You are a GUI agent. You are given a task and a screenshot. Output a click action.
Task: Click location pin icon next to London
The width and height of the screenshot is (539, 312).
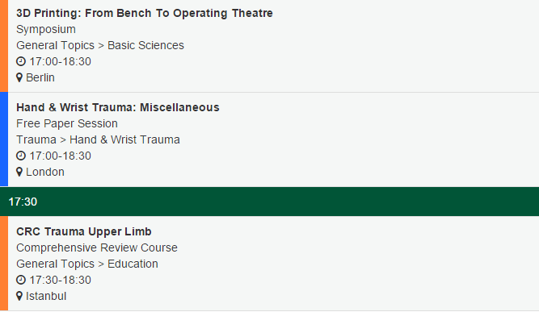tap(19, 172)
